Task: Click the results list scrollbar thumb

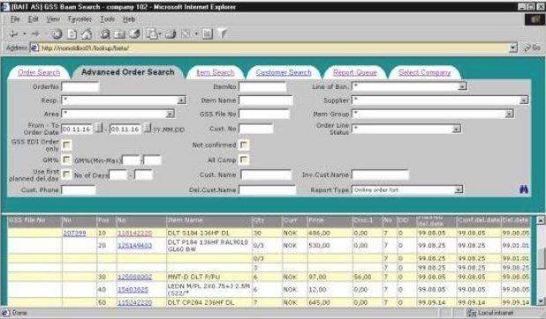Action: [540, 258]
